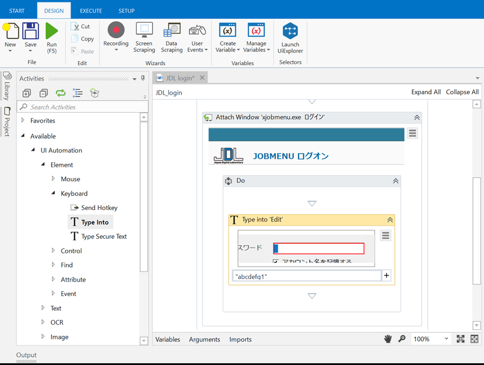Pin the Activities panel

[143, 78]
